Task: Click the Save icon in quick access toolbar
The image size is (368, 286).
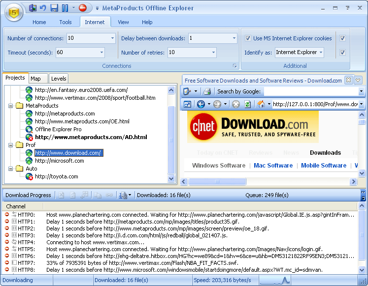Action: coord(54,8)
